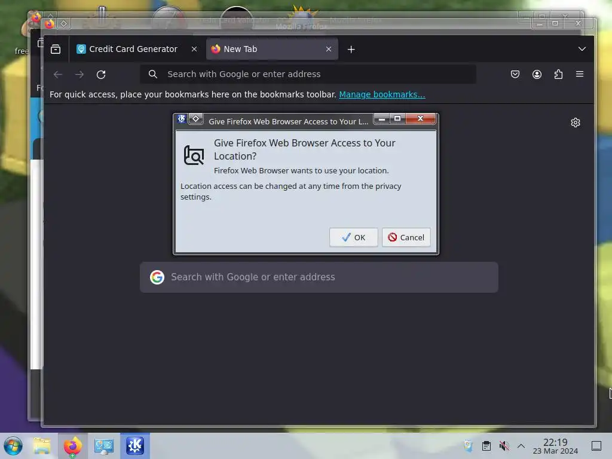Open the clipboard tray icon
Viewport: 612px width, 459px height.
(x=486, y=446)
